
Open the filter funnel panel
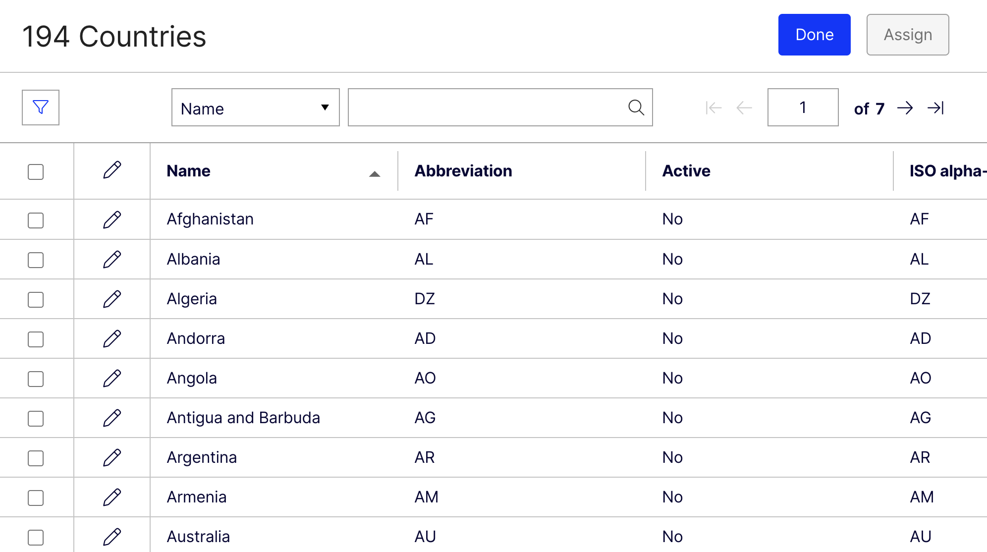(x=40, y=108)
